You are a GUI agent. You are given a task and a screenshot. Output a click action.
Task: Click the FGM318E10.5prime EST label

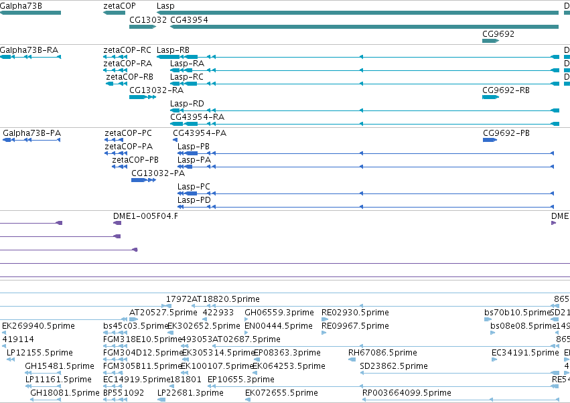tap(142, 340)
